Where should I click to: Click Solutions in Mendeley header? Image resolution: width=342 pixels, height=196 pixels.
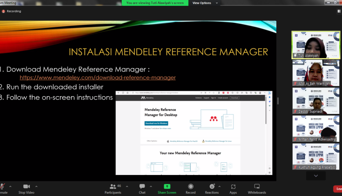(x=198, y=98)
